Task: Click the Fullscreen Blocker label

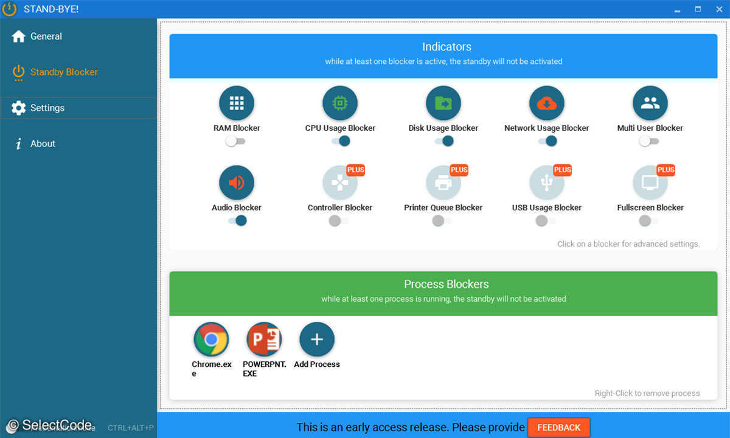Action: [x=650, y=208]
